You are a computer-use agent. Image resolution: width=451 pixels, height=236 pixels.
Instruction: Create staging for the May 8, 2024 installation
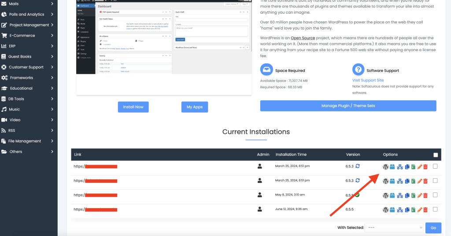click(400, 195)
